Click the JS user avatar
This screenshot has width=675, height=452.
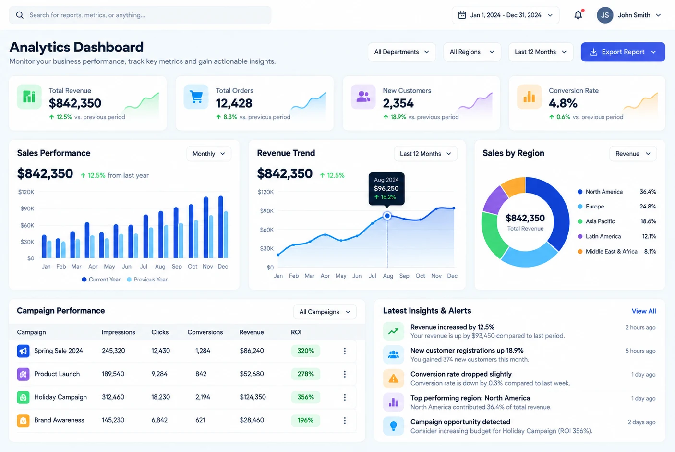tap(605, 15)
